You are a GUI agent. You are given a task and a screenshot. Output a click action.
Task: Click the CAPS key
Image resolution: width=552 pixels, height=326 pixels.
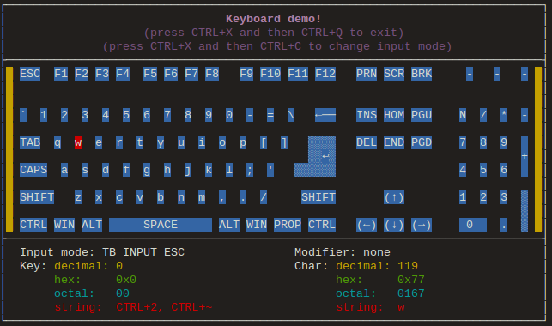tap(33, 170)
